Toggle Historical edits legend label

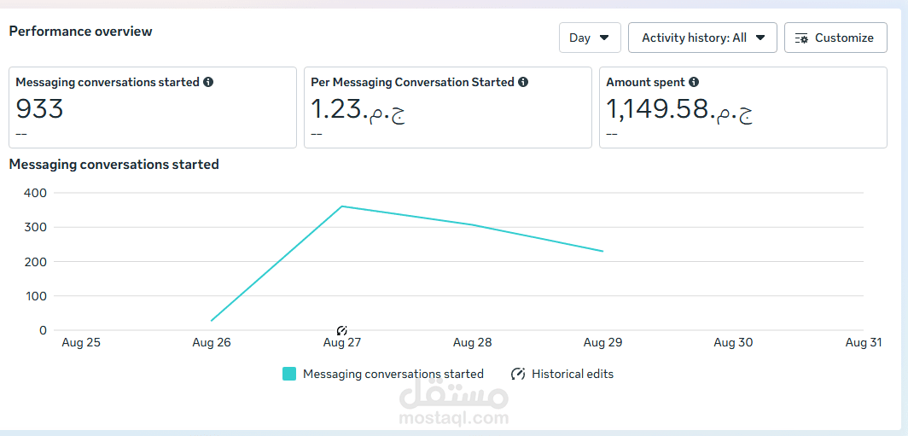pyautogui.click(x=573, y=374)
